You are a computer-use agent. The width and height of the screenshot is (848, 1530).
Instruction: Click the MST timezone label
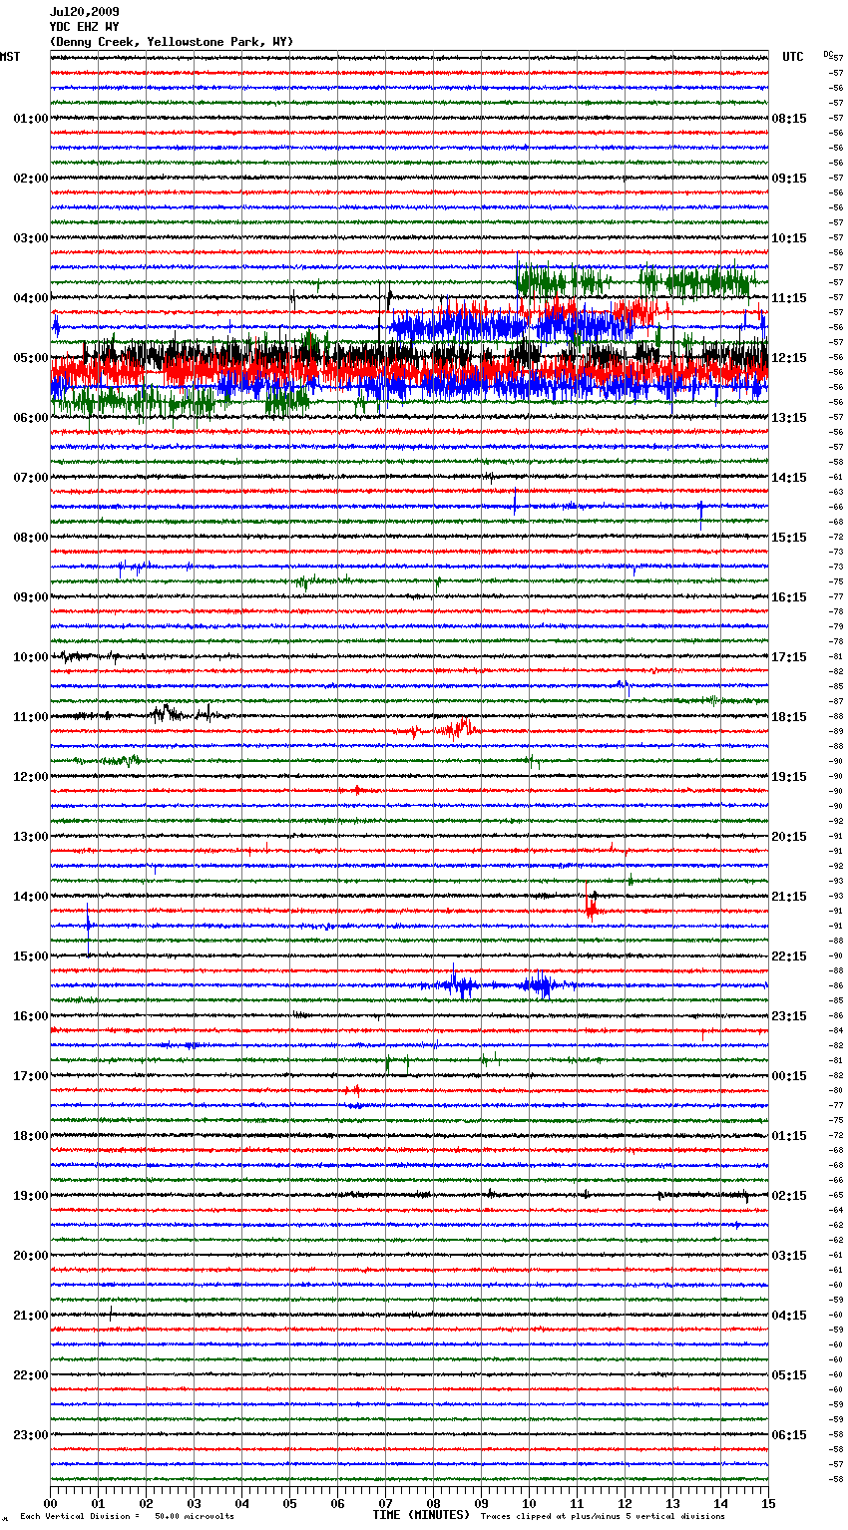[x=10, y=57]
